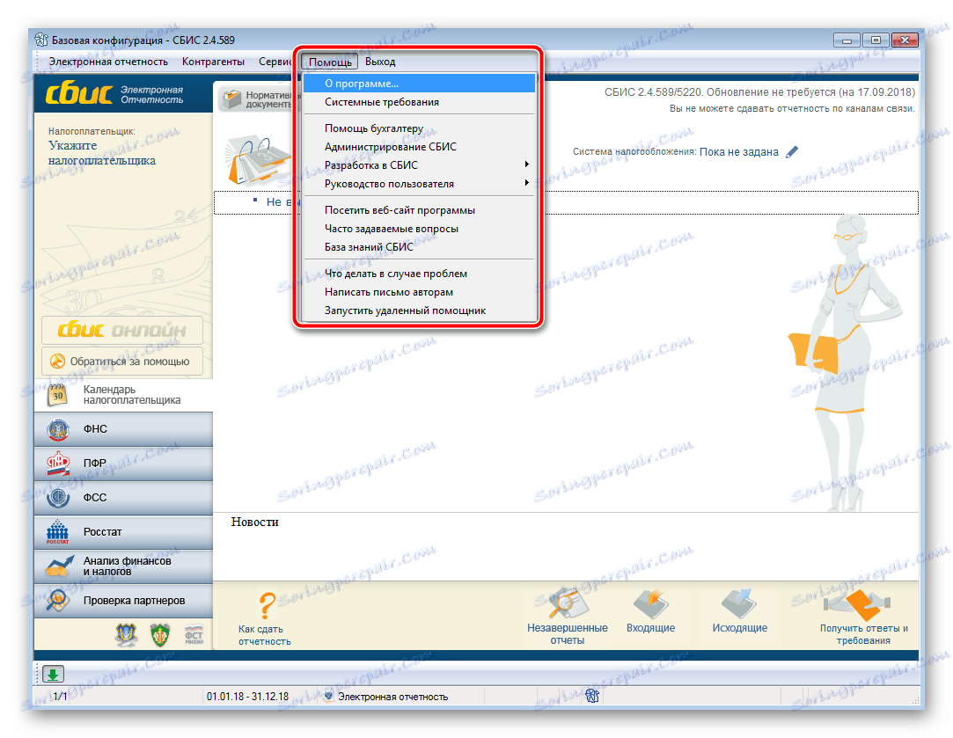This screenshot has height=738, width=953.
Task: Open the Помощь menu
Action: 330,62
